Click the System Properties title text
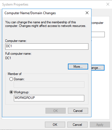The height and width of the screenshot is (130, 112). click(15, 4)
